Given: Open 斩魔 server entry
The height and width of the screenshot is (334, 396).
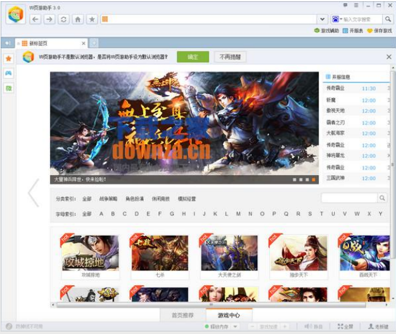Looking at the screenshot, I should (x=356, y=100).
